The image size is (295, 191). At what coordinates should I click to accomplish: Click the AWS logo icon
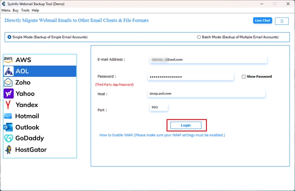[8, 60]
